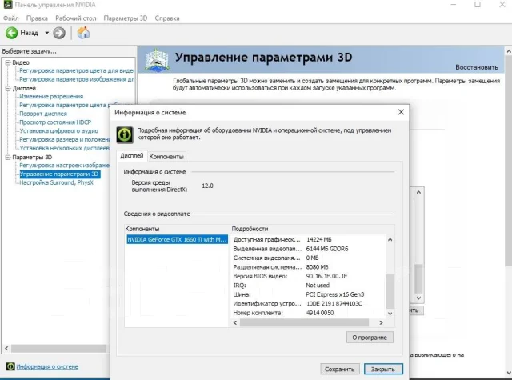This screenshot has width=512, height=380.
Task: Click the details horizontal scrollbar thumb
Action: pos(304,322)
